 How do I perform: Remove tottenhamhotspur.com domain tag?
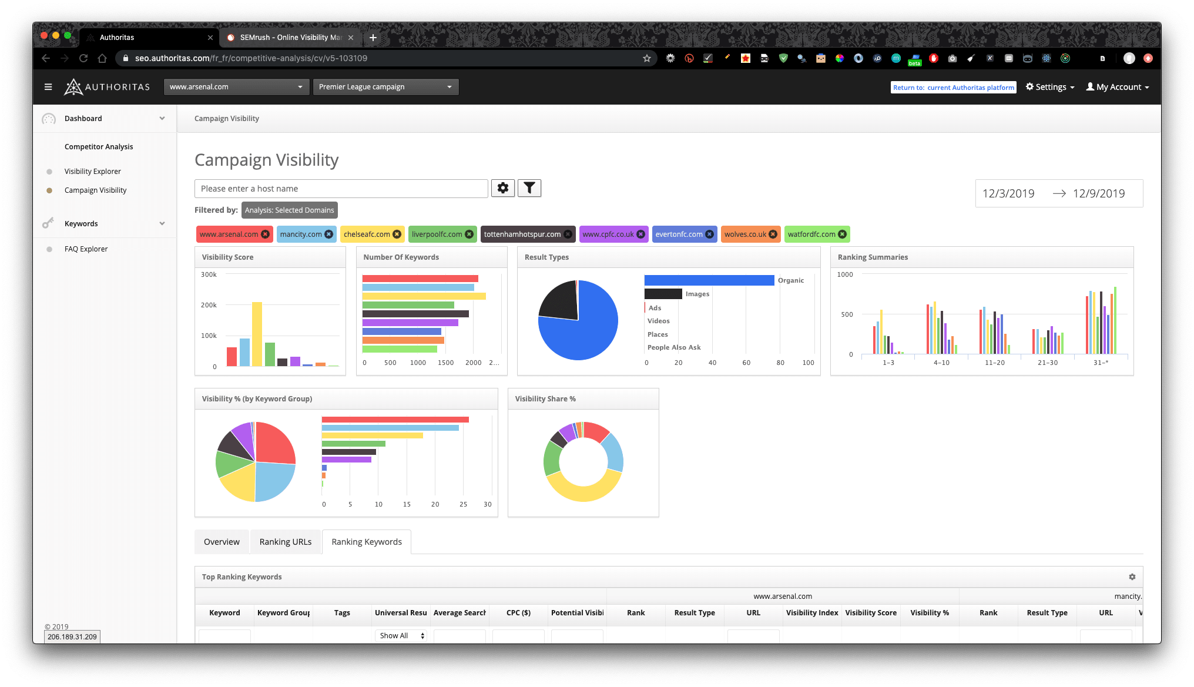[568, 234]
